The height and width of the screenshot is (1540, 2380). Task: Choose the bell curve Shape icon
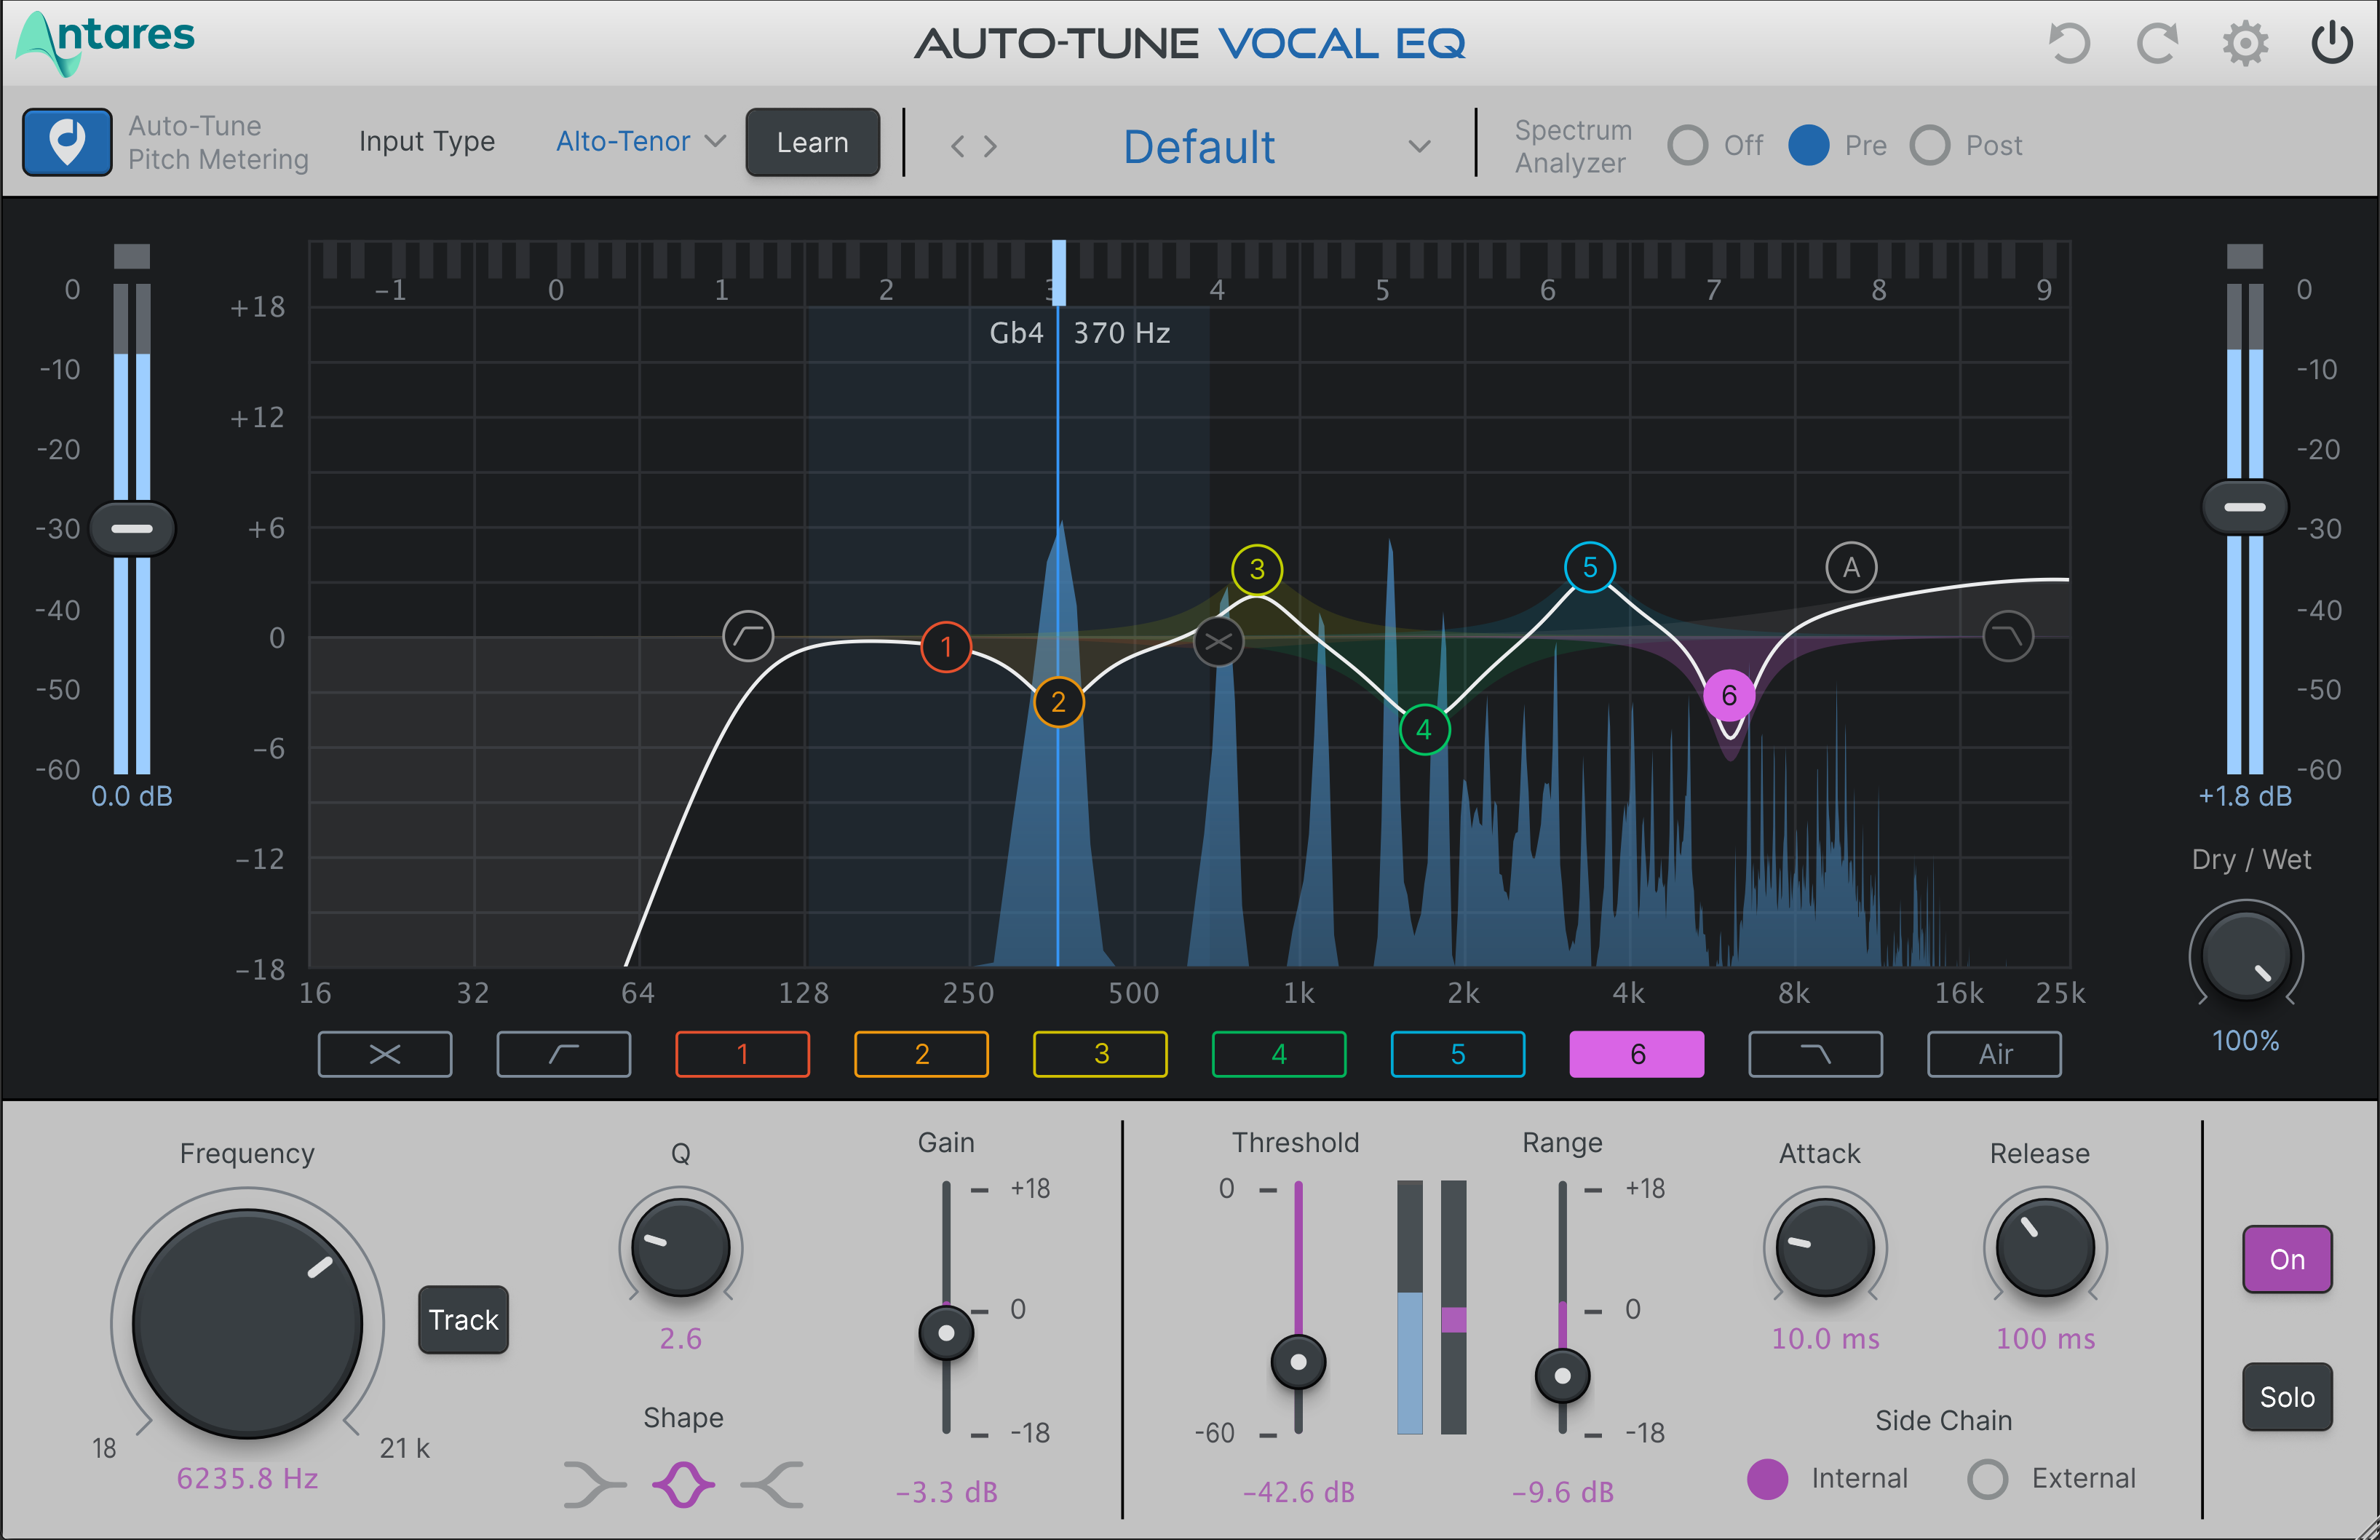(681, 1484)
